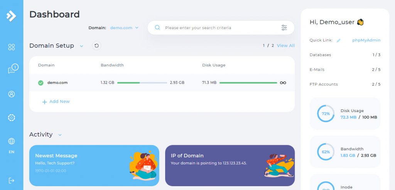
Task: Open the four-circles dashboard widgets icon
Action: [12, 47]
